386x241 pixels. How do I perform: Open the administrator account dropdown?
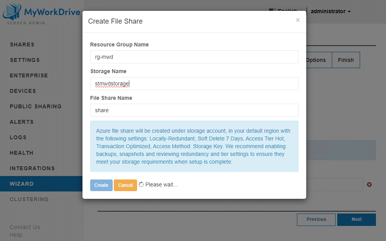(x=331, y=11)
